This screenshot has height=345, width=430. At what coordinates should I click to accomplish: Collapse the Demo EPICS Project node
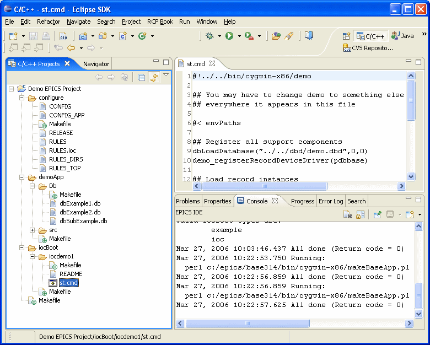(x=11, y=89)
